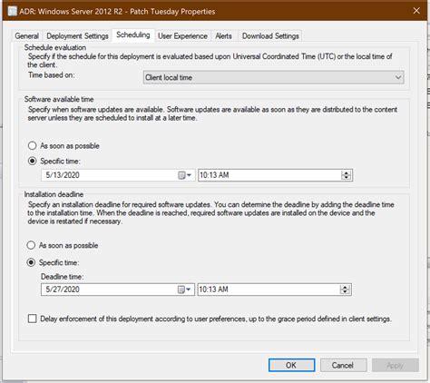Open the Download Settings tab
430x383 pixels.
pos(270,36)
